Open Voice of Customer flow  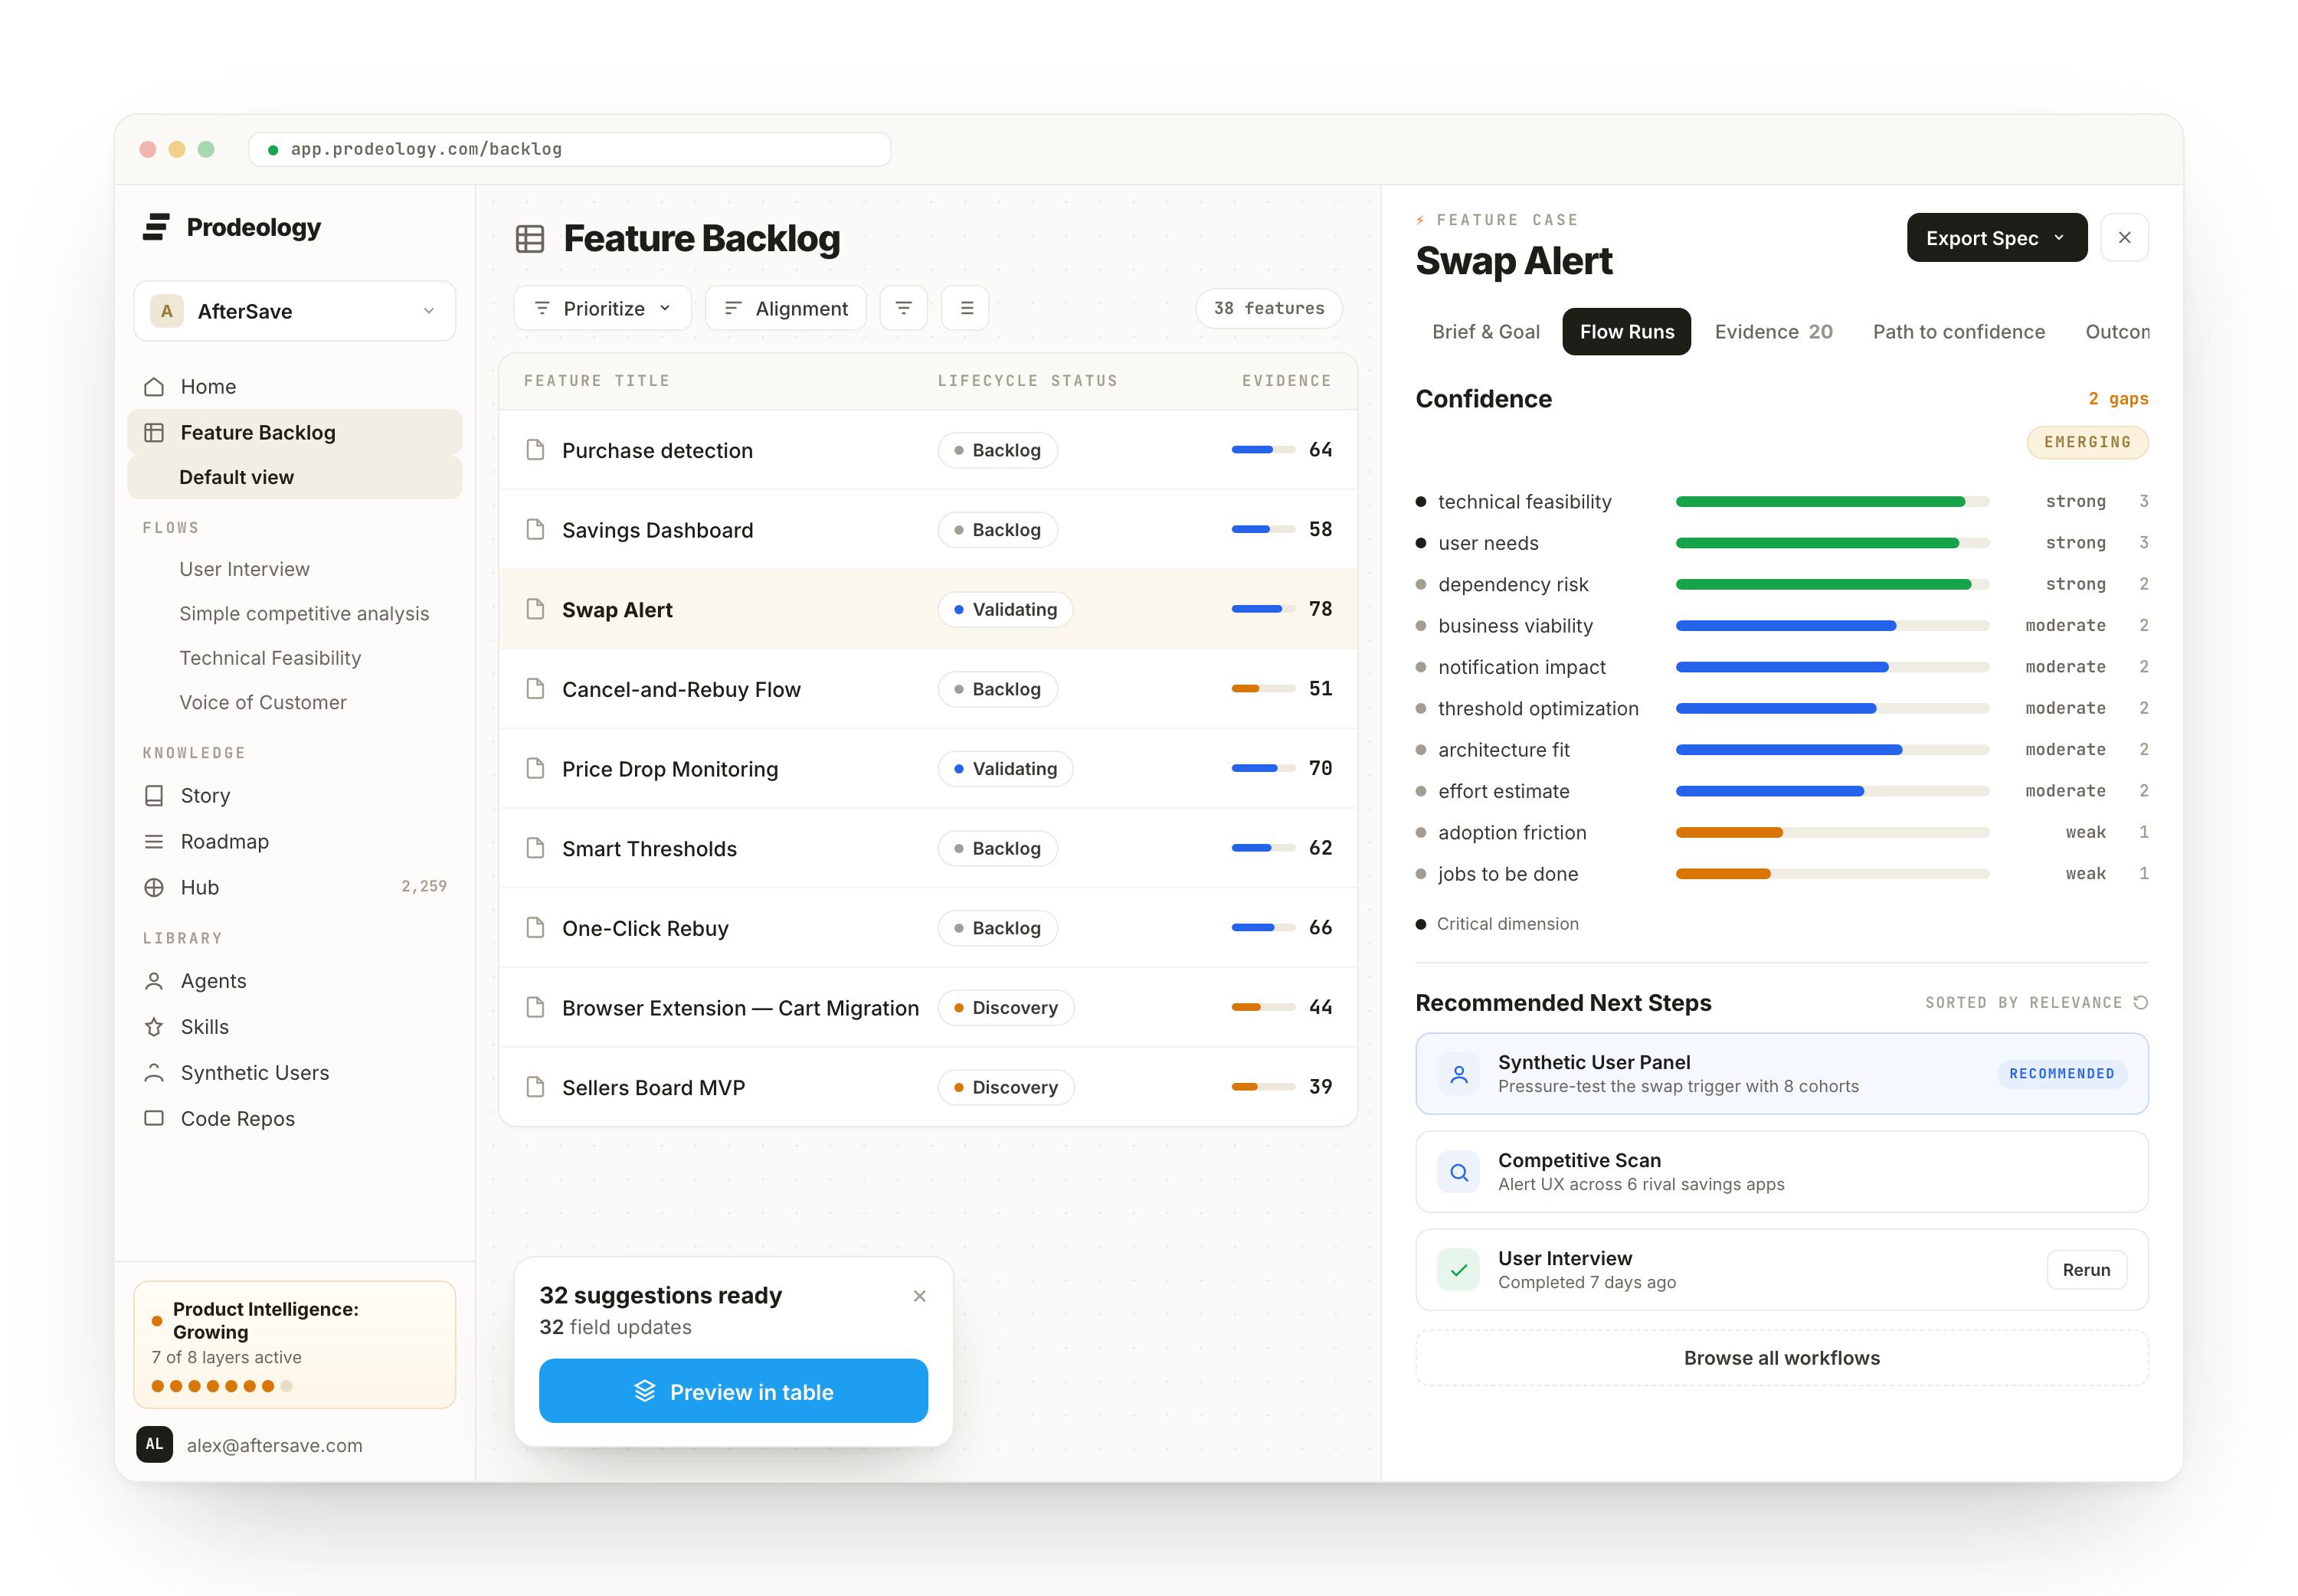coord(263,703)
